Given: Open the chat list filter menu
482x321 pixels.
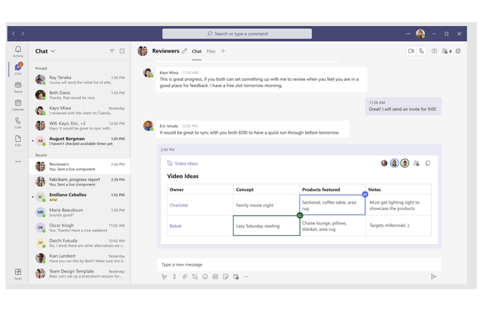Looking at the screenshot, I should pyautogui.click(x=112, y=51).
